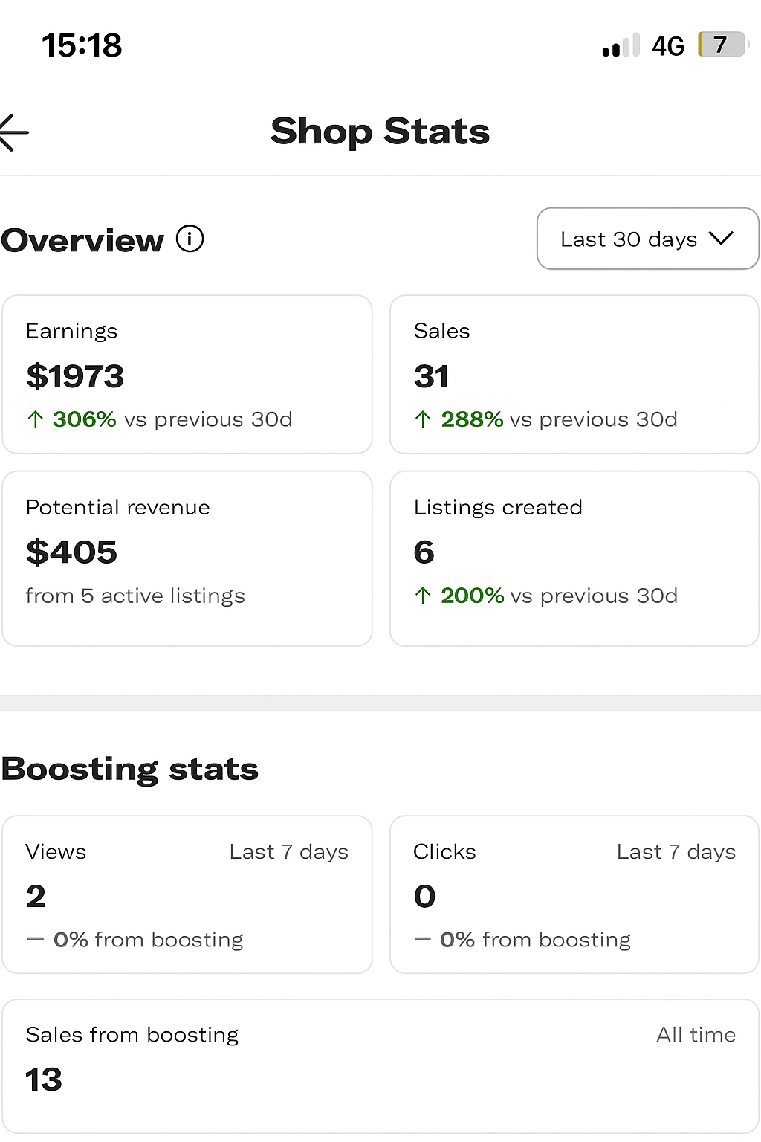This screenshot has height=1142, width=761.
Task: Tap the cellular signal bars icon
Action: pos(620,46)
